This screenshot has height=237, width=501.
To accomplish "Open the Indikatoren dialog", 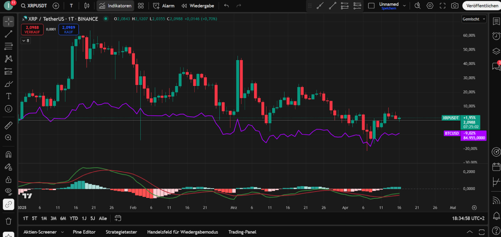I will (115, 6).
